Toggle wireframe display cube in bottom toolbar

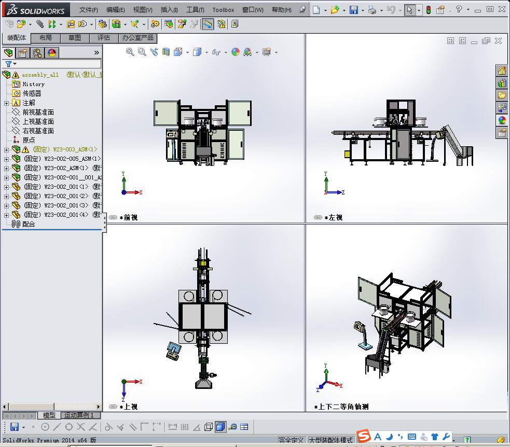point(209,427)
